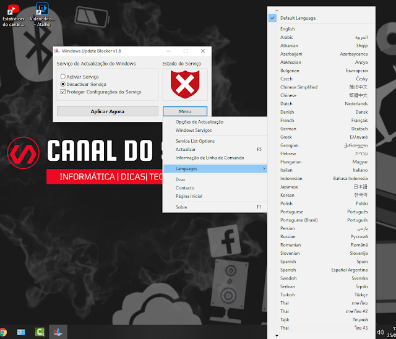Toggle Proteger Configurações do Serviço checkbox

(63, 92)
